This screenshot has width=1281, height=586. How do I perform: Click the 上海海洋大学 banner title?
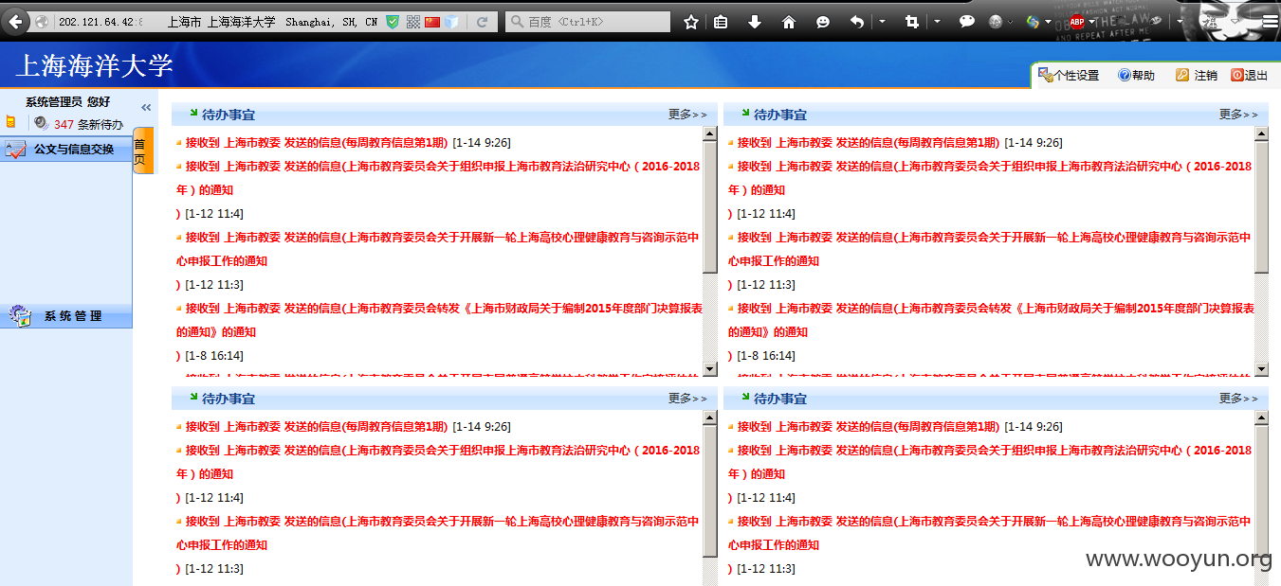[95, 65]
